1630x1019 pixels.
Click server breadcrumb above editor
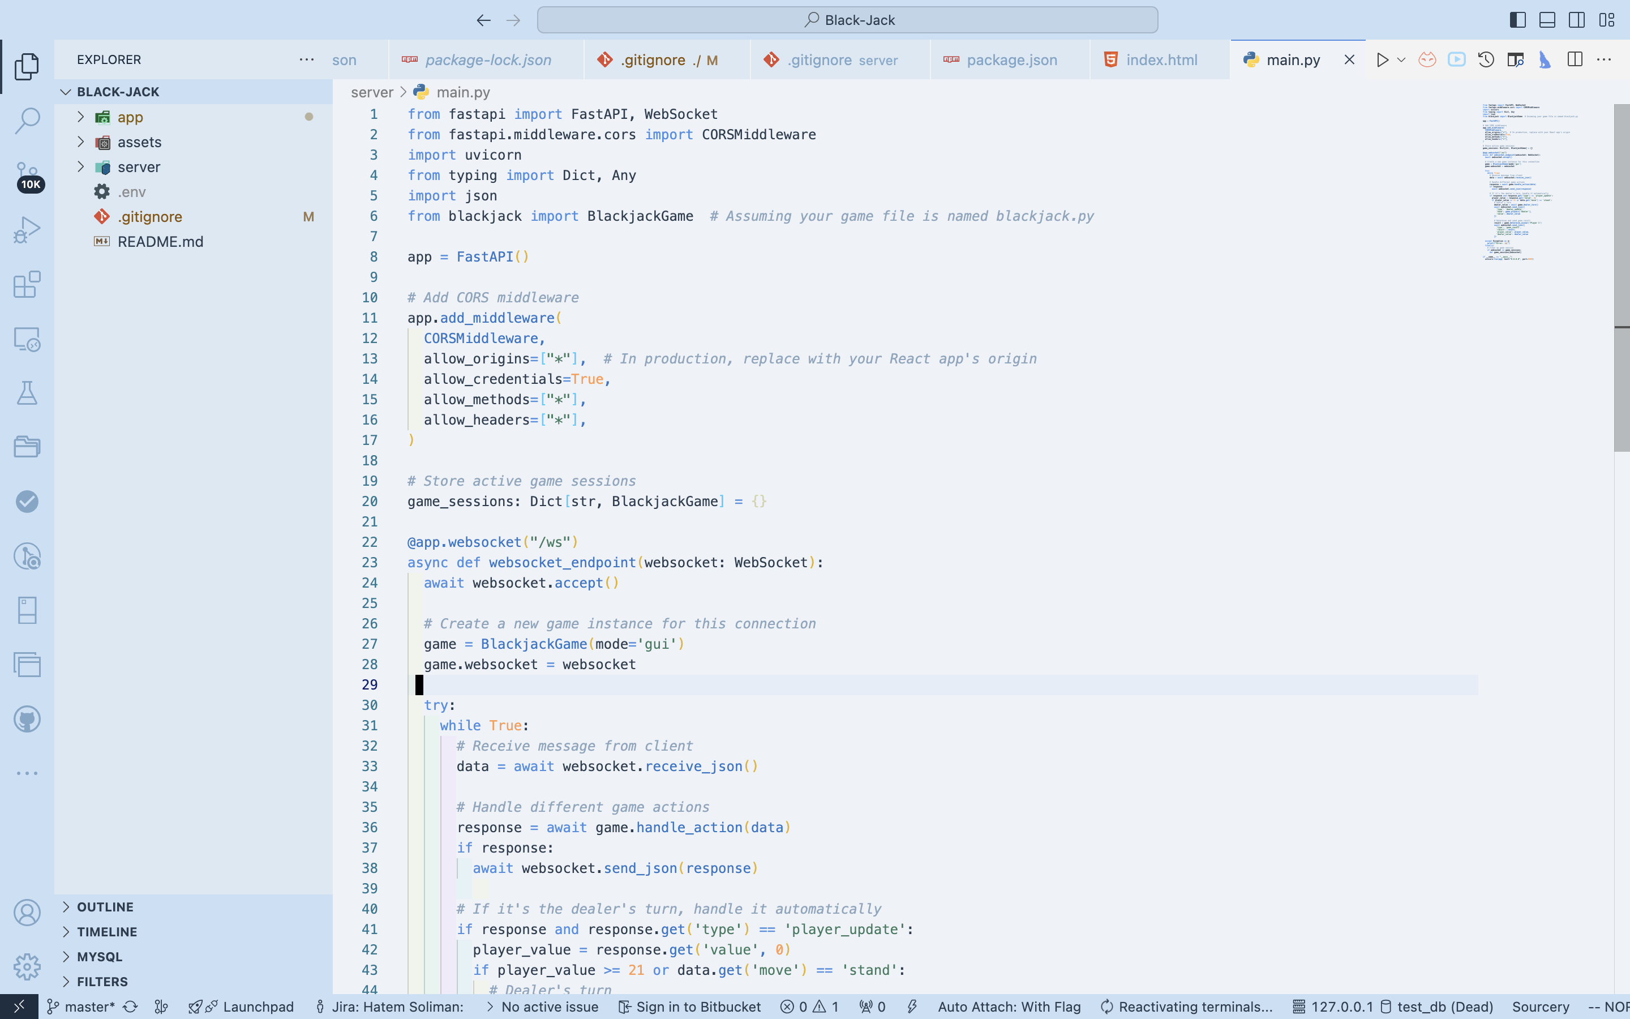pos(372,92)
